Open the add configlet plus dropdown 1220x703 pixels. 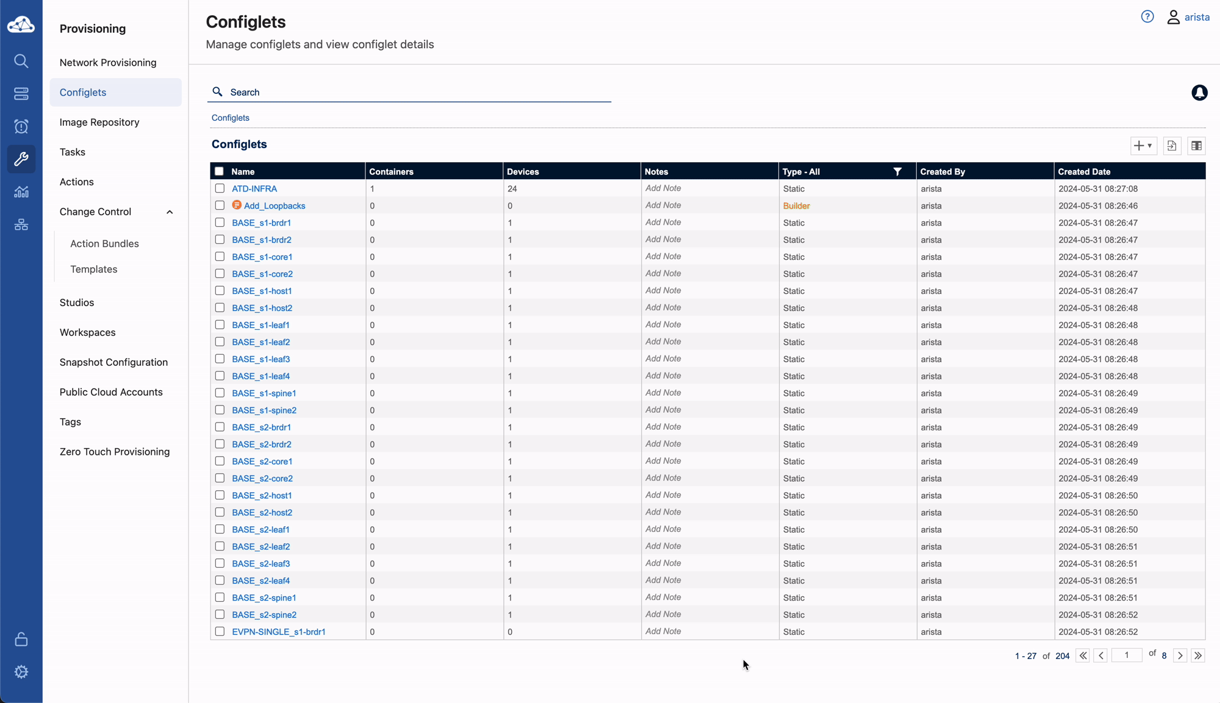(x=1143, y=146)
